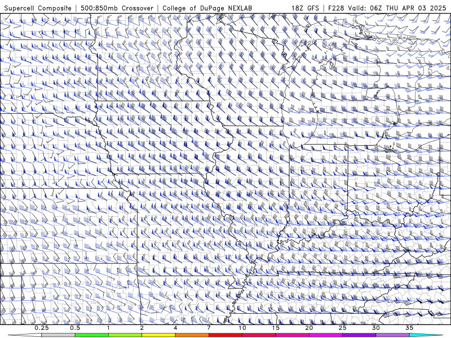Viewport: 451px width, 338px height.
Task: Select the yellow-green color bar segment
Action: pos(125,335)
